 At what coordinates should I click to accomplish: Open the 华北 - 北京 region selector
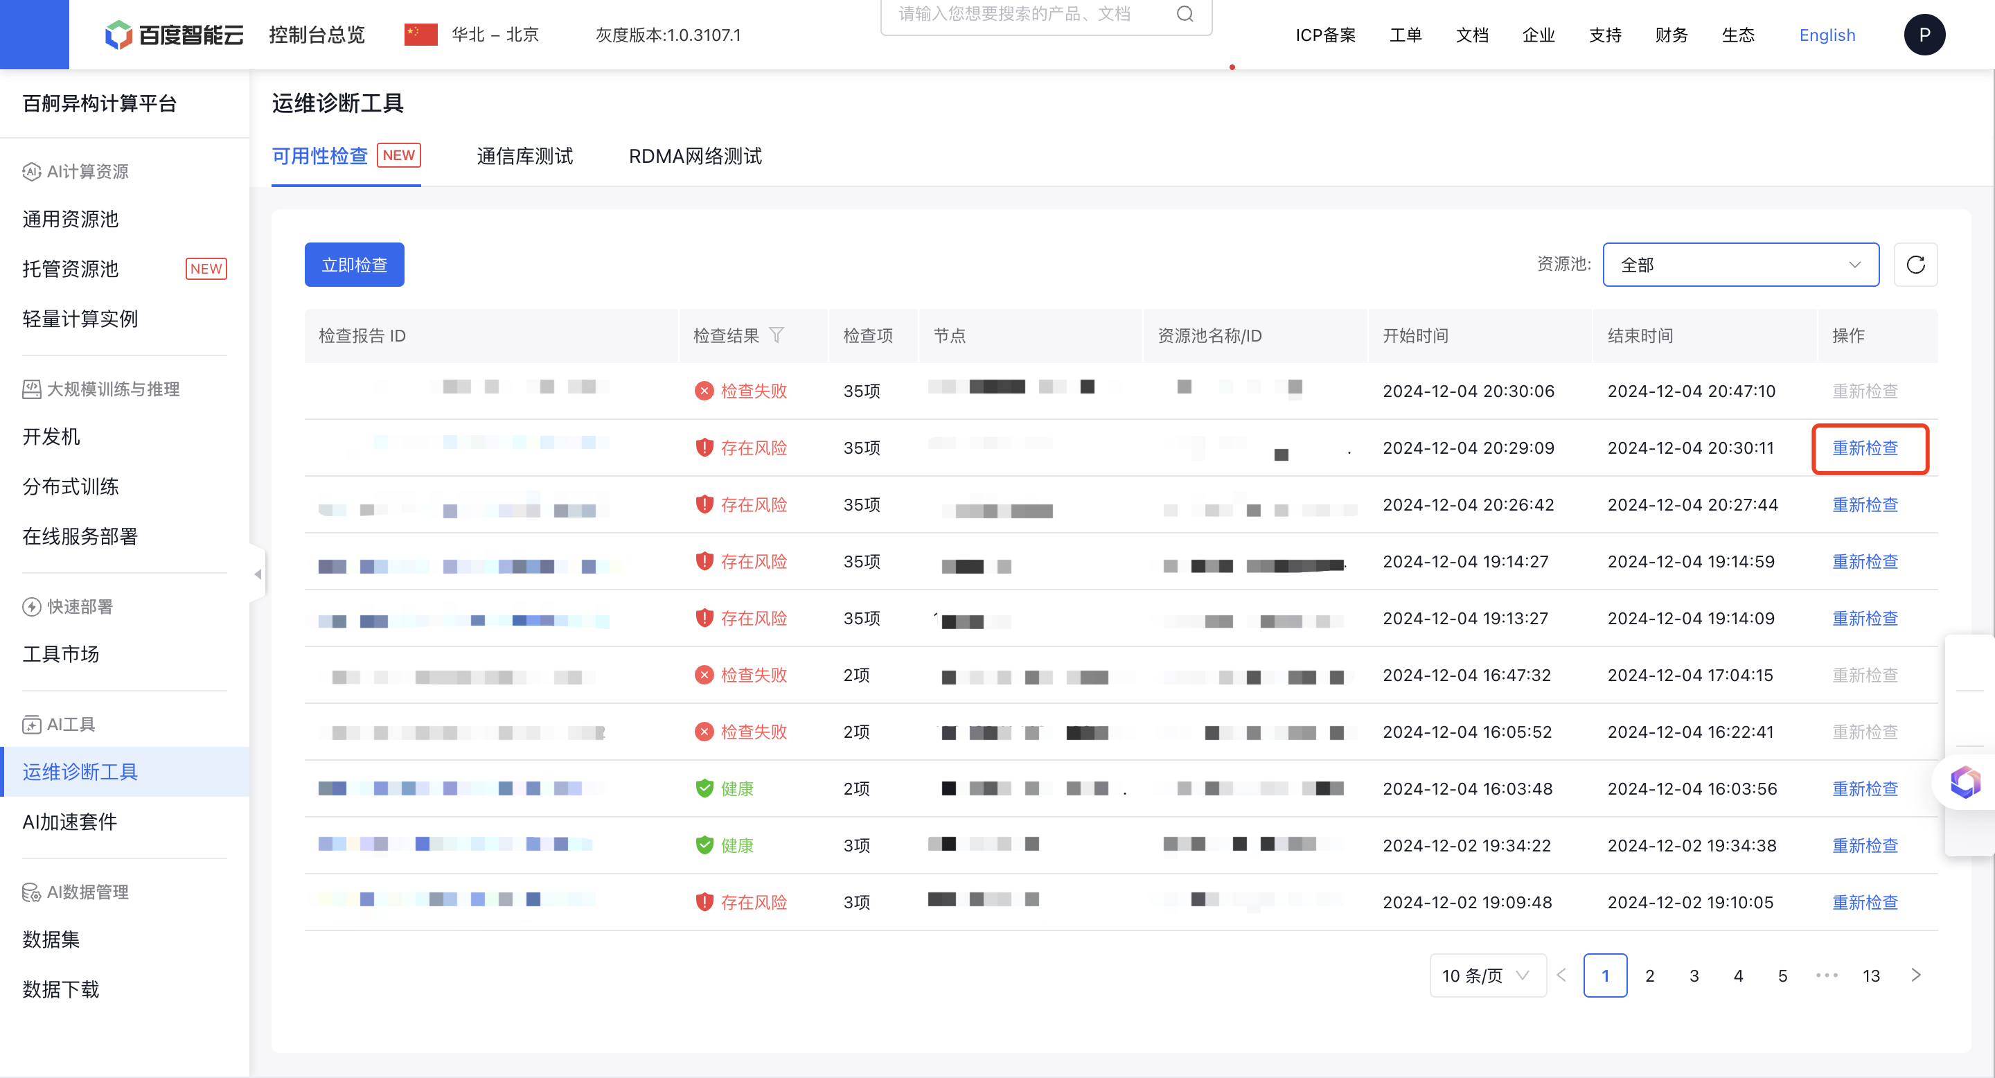click(495, 35)
